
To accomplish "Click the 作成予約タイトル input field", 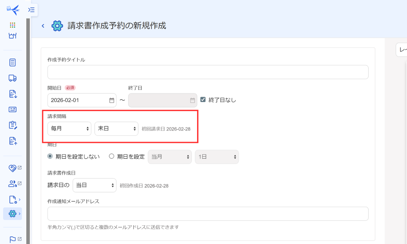I will pos(208,72).
